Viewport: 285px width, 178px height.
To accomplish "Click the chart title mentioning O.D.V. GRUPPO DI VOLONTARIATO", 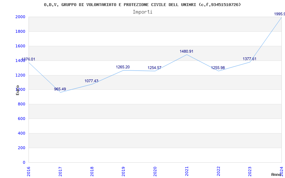I will (x=142, y=5).
